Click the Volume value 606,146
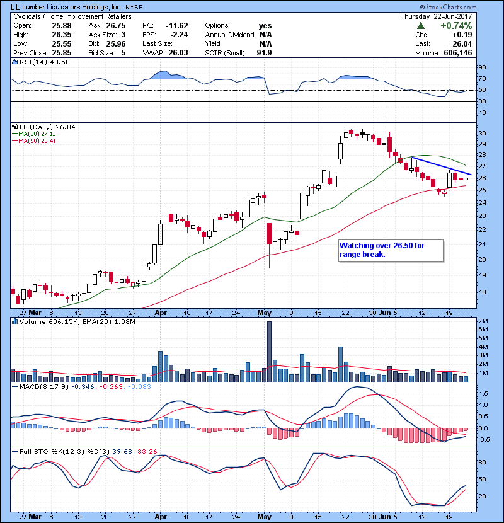504x523 pixels. [458, 53]
